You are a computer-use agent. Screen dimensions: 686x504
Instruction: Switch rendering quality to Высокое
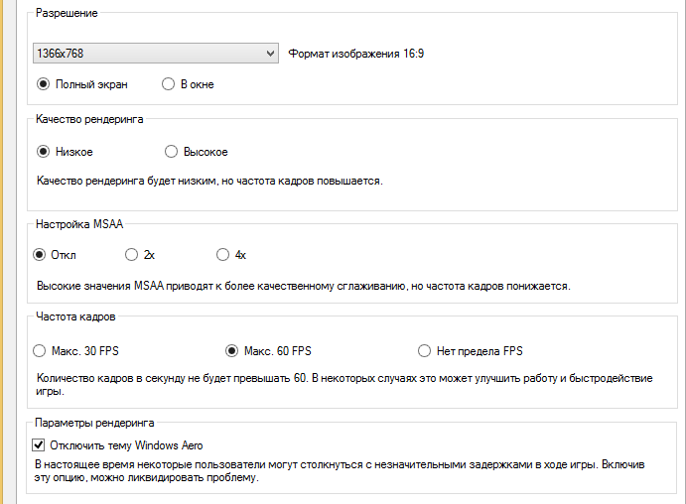tap(171, 152)
